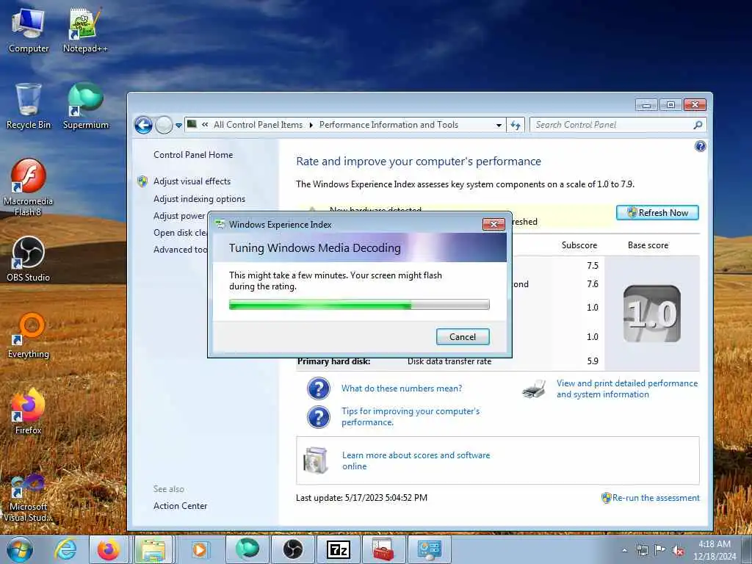Open Firefox from the taskbar

pyautogui.click(x=109, y=549)
